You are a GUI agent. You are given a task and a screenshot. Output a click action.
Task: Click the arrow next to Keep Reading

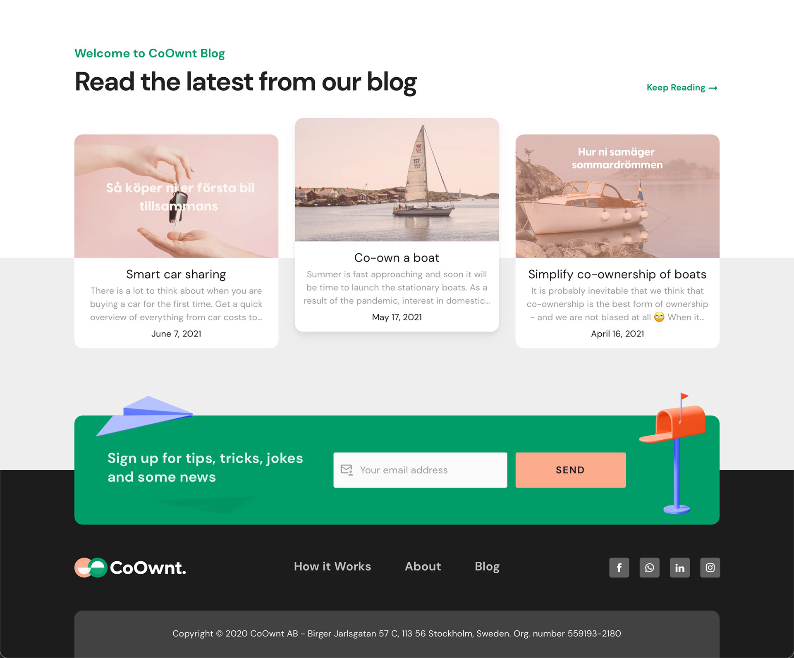click(713, 88)
